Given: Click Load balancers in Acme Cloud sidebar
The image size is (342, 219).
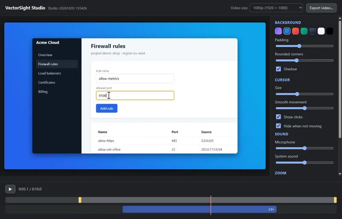Looking at the screenshot, I should point(50,73).
